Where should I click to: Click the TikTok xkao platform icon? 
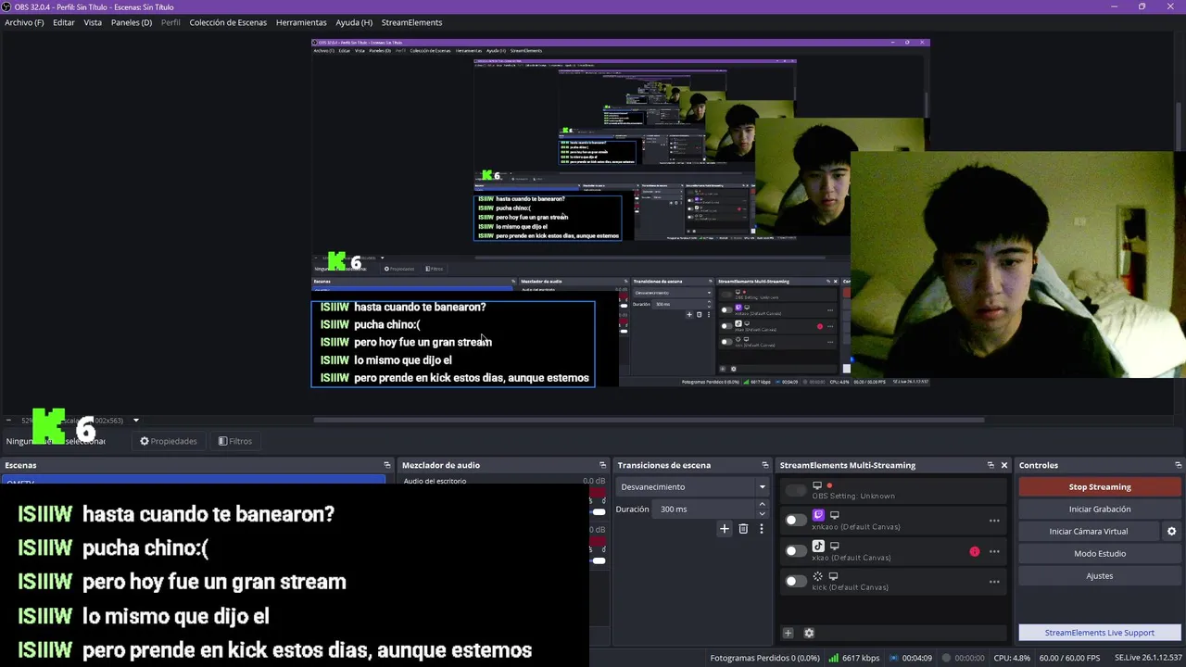818,547
